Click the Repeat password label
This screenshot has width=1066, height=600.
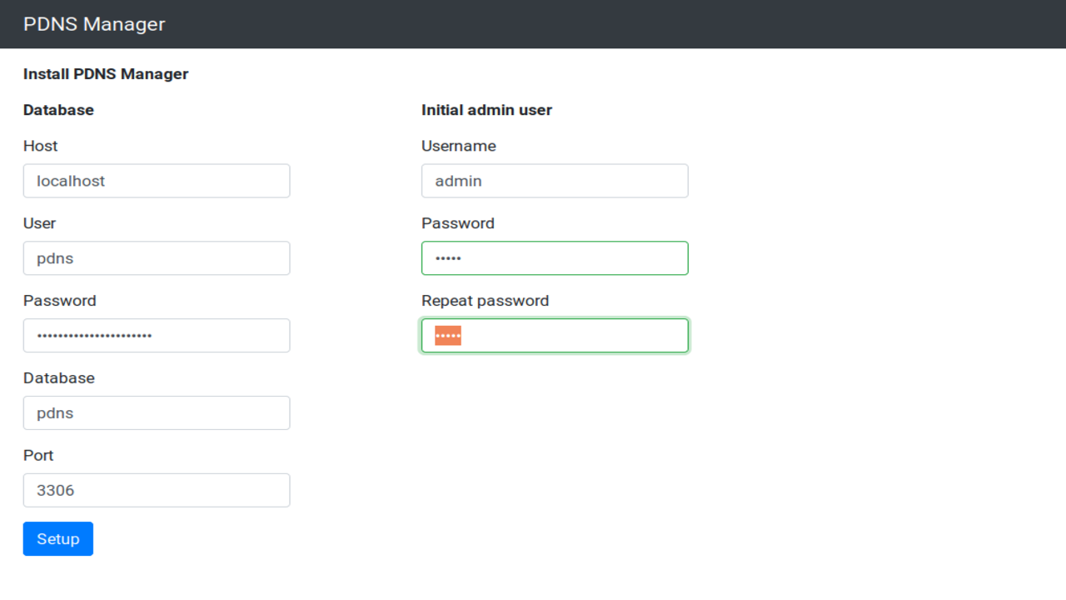pos(485,301)
